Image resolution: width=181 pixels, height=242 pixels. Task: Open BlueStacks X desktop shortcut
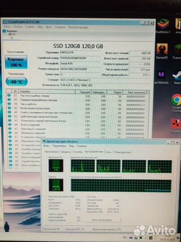tap(163, 26)
